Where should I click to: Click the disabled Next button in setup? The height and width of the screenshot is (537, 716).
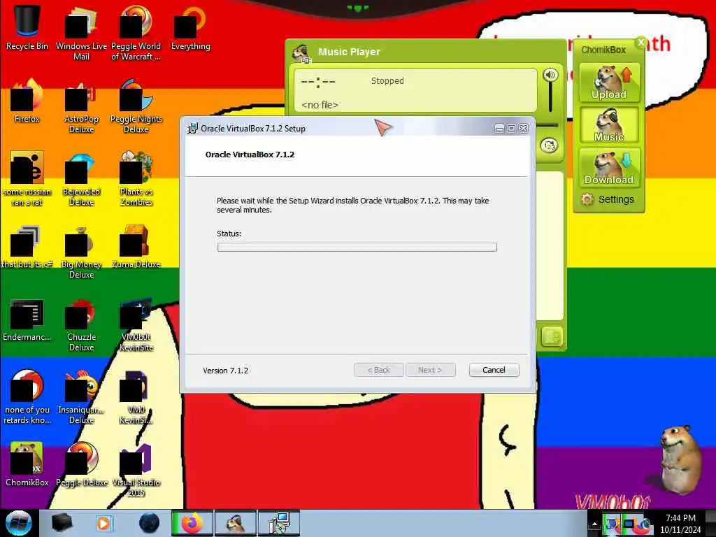pos(430,370)
